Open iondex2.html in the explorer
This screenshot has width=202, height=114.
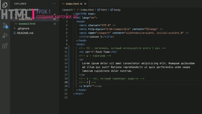pos(27,24)
